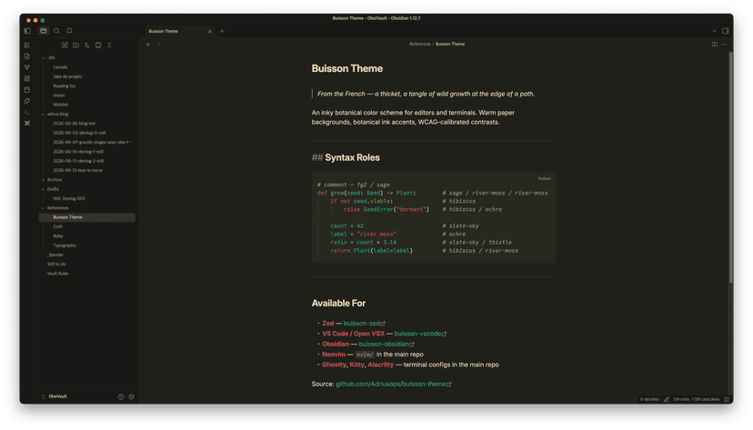Create a new folder in explorer

pos(75,45)
